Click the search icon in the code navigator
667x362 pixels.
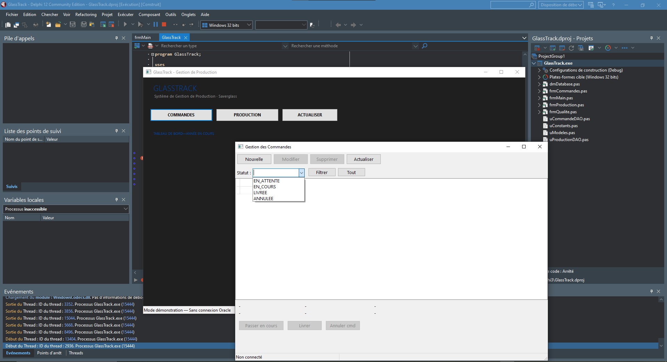[425, 46]
